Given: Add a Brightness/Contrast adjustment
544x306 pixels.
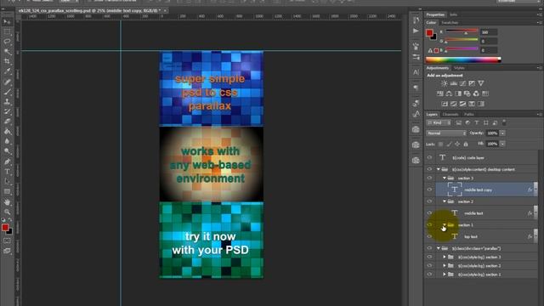Looking at the screenshot, I should [x=444, y=83].
